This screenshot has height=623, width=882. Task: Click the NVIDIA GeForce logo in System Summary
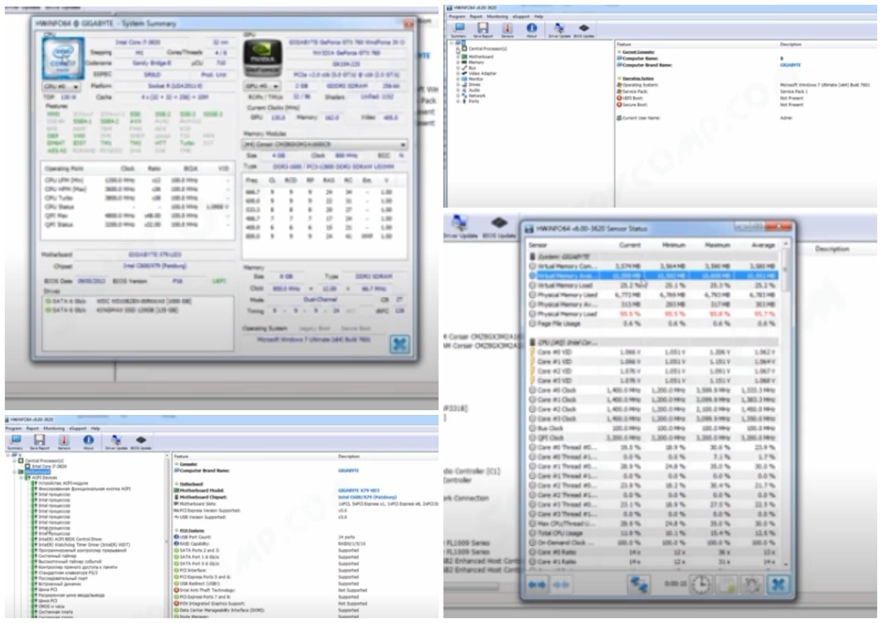[x=263, y=58]
